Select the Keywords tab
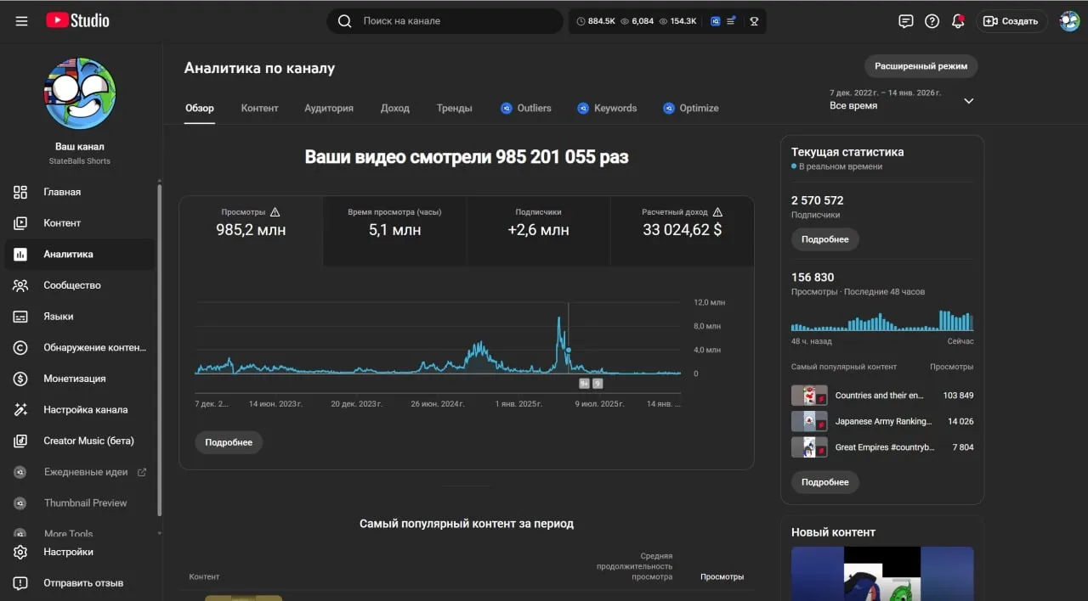Image resolution: width=1088 pixels, height=601 pixels. (607, 108)
